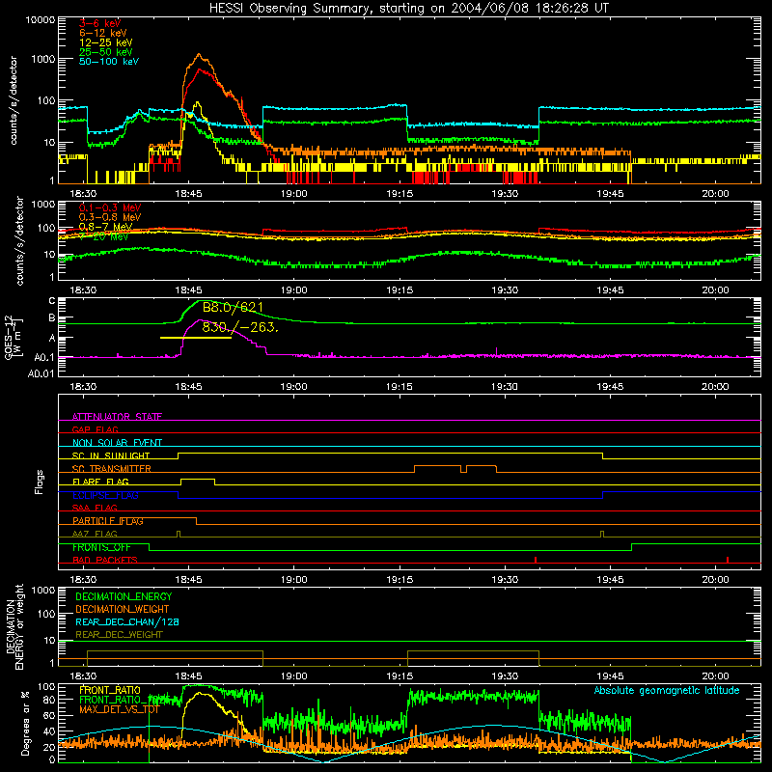772x772 pixels.
Task: Click the 12-25 keV legend label
Action: (x=106, y=42)
